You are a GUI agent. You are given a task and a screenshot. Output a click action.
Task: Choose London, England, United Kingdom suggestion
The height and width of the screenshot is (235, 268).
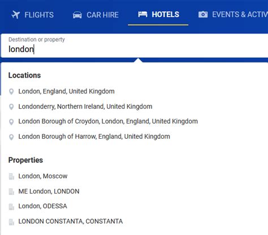(66, 91)
